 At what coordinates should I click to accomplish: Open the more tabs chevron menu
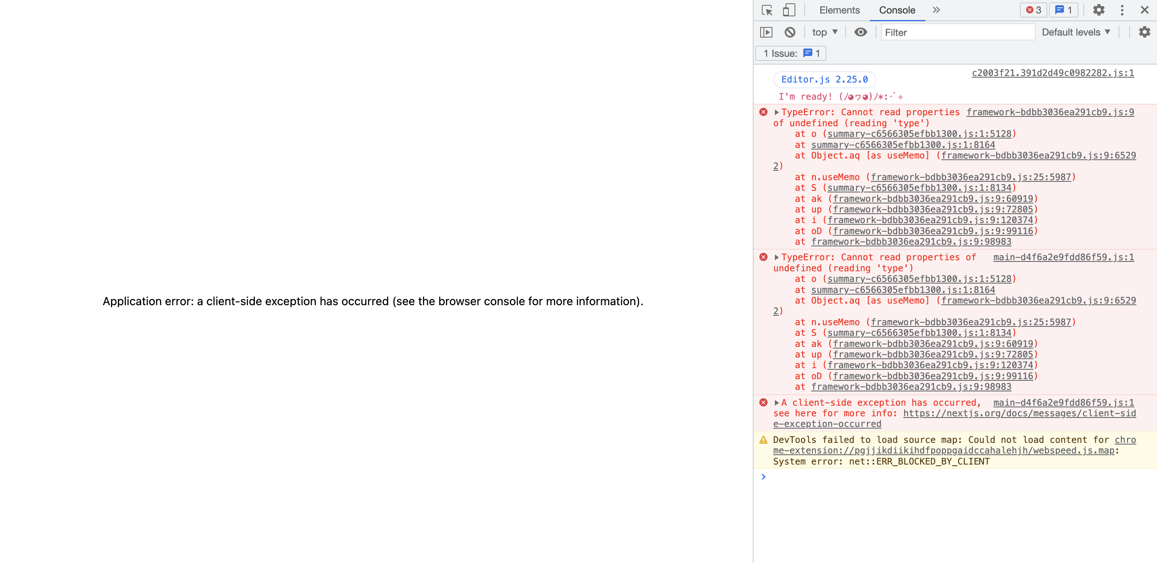point(936,10)
